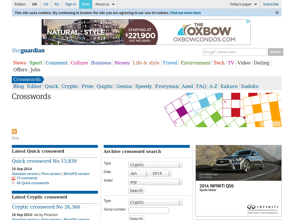
Task: Open the Editor crossword page
Action: coord(34,87)
